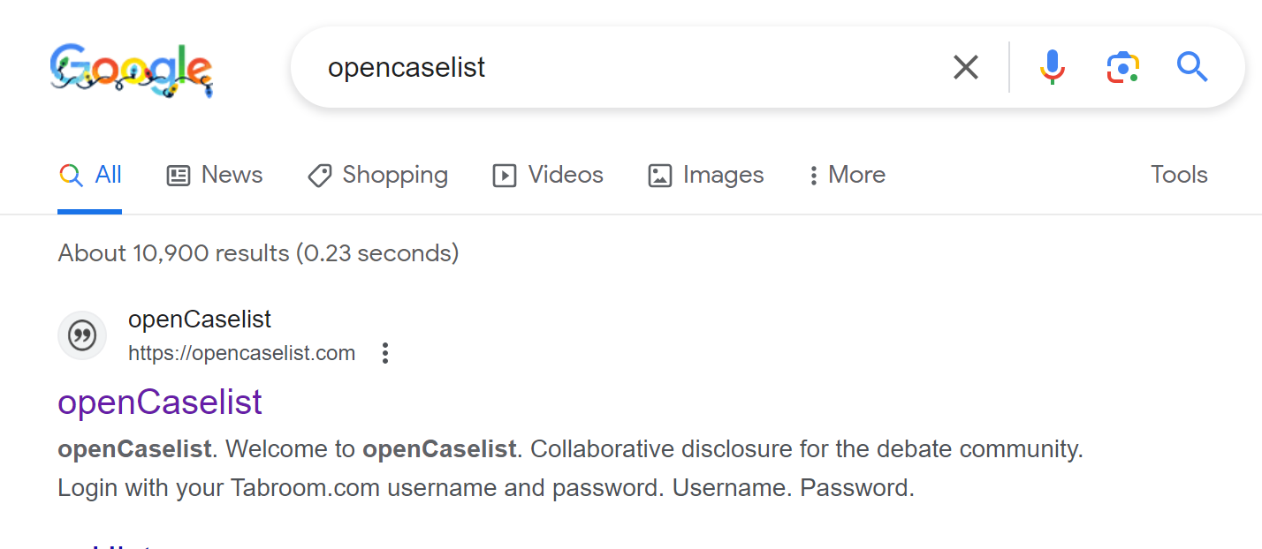This screenshot has width=1262, height=549.
Task: Open the purple openCaselist result title link
Action: (x=160, y=402)
